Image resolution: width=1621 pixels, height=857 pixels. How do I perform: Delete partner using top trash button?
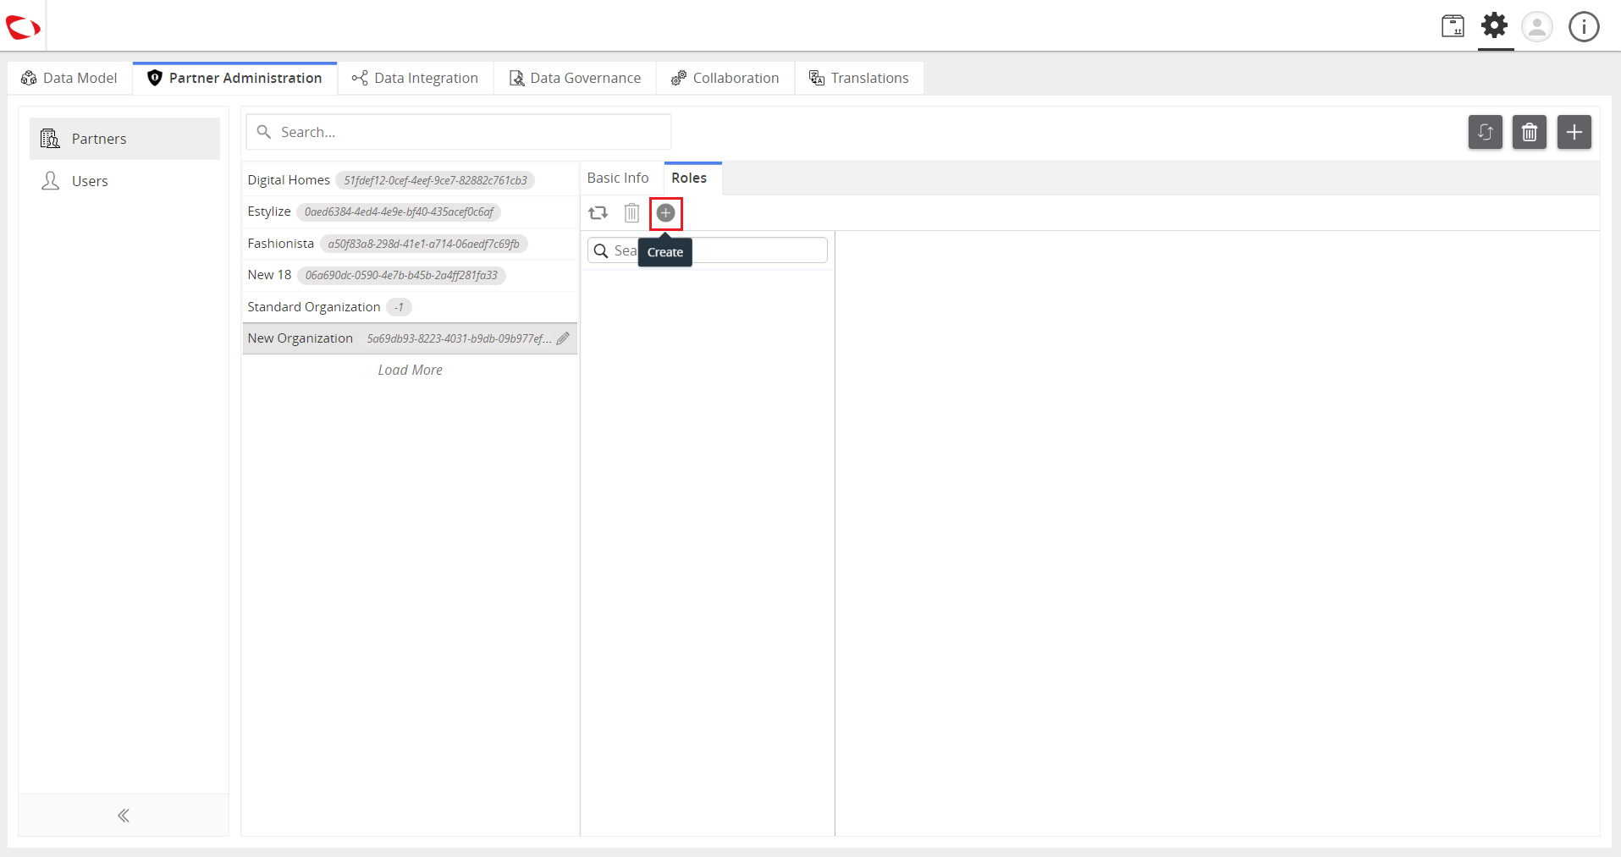1530,132
